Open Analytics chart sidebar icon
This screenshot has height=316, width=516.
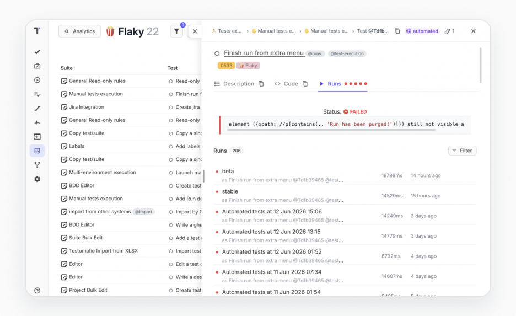tap(37, 151)
